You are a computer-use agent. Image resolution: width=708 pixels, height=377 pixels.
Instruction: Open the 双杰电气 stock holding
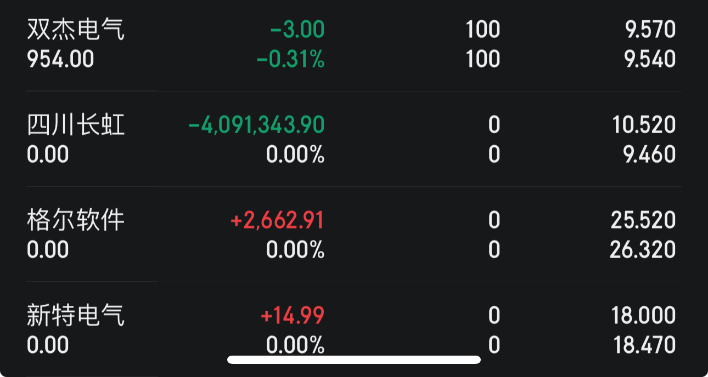tap(76, 30)
